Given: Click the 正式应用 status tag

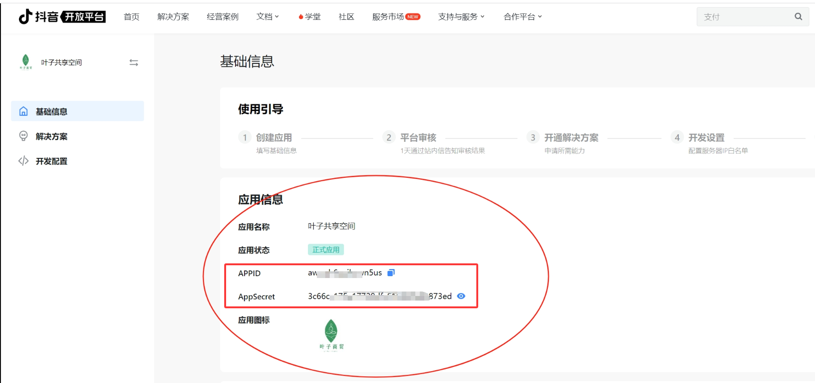Looking at the screenshot, I should (x=326, y=250).
